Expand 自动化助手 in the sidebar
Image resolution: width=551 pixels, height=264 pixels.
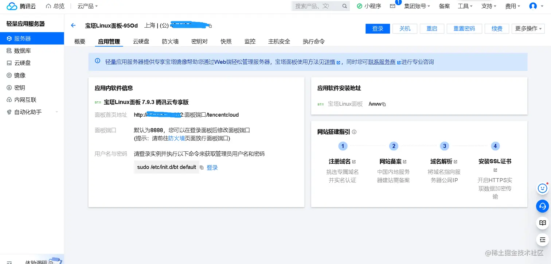(26, 112)
